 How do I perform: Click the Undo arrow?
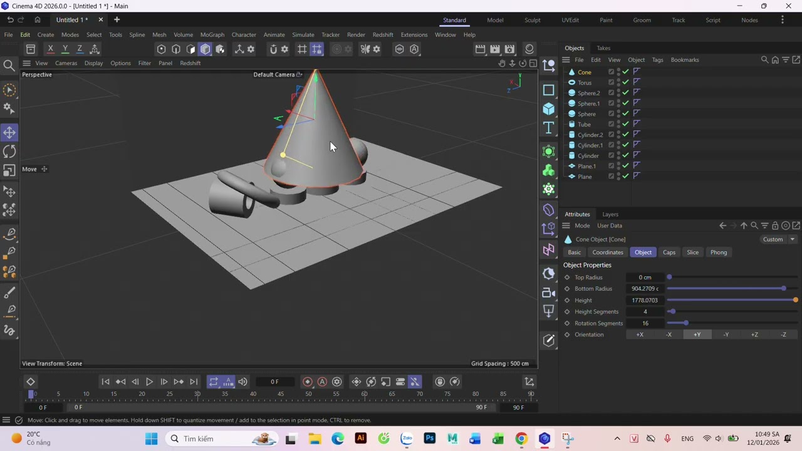(x=10, y=19)
